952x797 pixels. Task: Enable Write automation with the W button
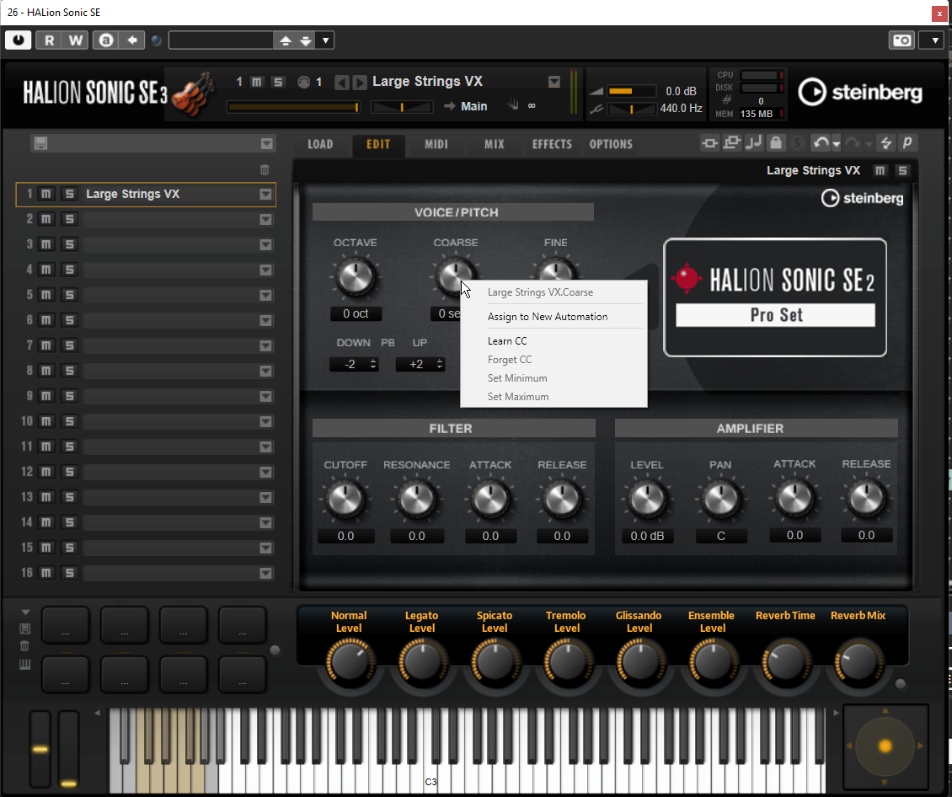(x=75, y=40)
